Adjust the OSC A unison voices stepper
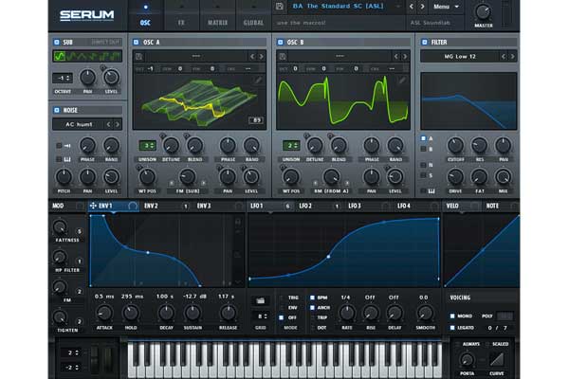Screen dimensions: 569x379 [x=148, y=145]
